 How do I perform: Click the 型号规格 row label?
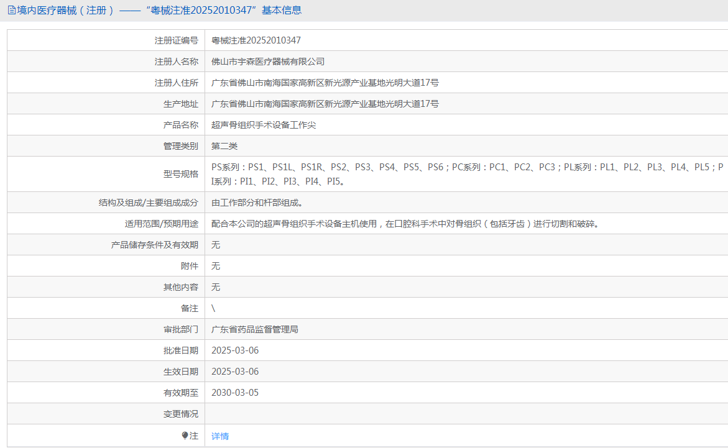tap(181, 174)
